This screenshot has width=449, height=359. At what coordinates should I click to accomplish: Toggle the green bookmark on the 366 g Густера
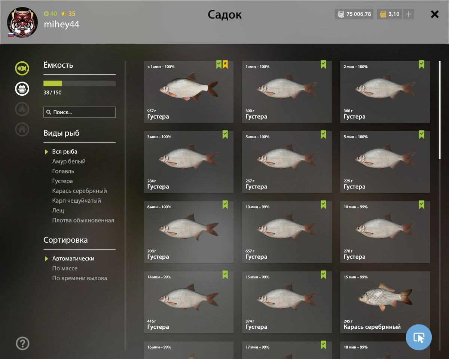(422, 65)
